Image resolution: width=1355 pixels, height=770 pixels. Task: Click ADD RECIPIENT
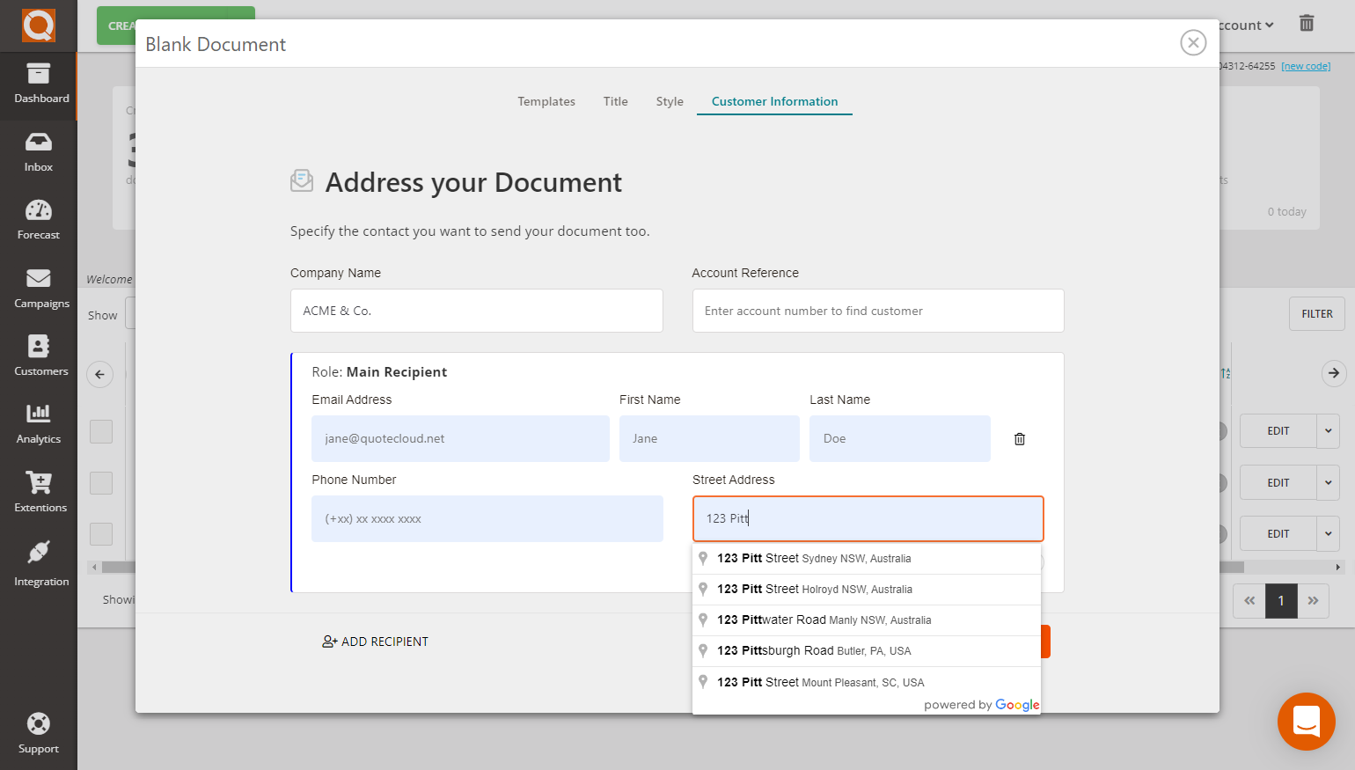click(x=376, y=642)
